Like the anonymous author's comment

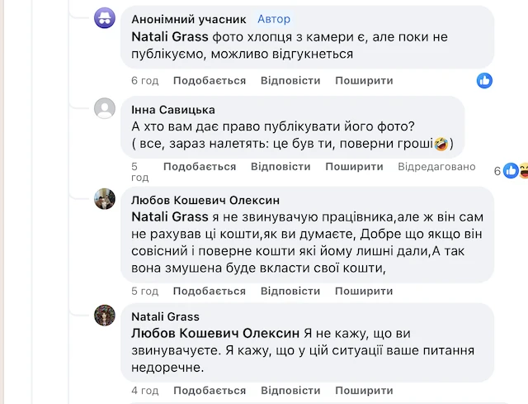click(x=210, y=81)
